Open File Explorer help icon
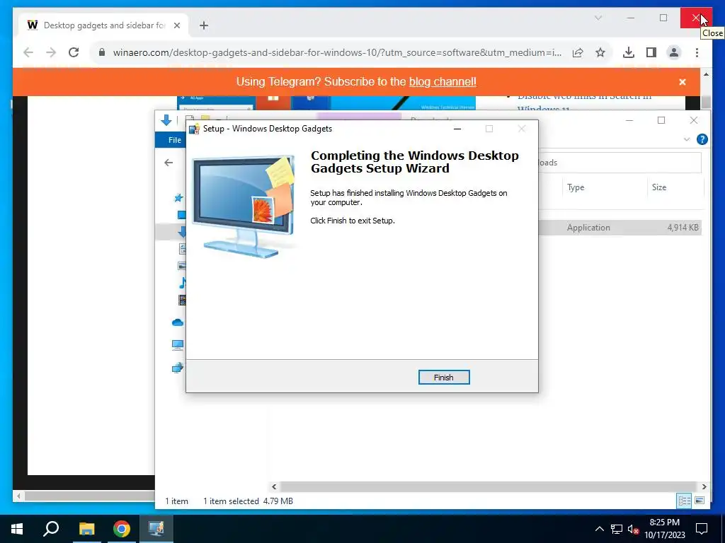Viewport: 725px width, 543px height. pyautogui.click(x=702, y=139)
